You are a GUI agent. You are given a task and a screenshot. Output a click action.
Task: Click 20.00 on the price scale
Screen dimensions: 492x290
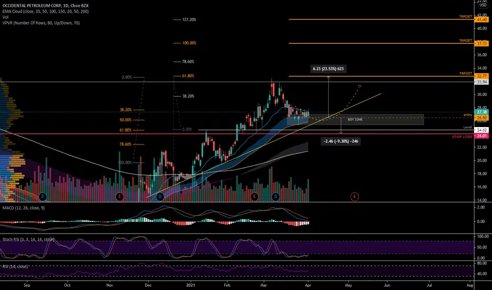(x=481, y=160)
